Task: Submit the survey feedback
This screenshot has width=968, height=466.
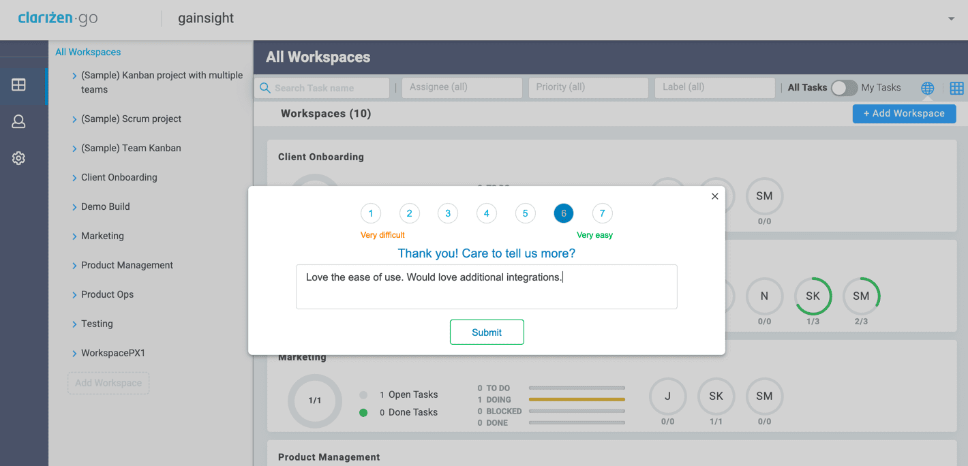Action: tap(487, 332)
